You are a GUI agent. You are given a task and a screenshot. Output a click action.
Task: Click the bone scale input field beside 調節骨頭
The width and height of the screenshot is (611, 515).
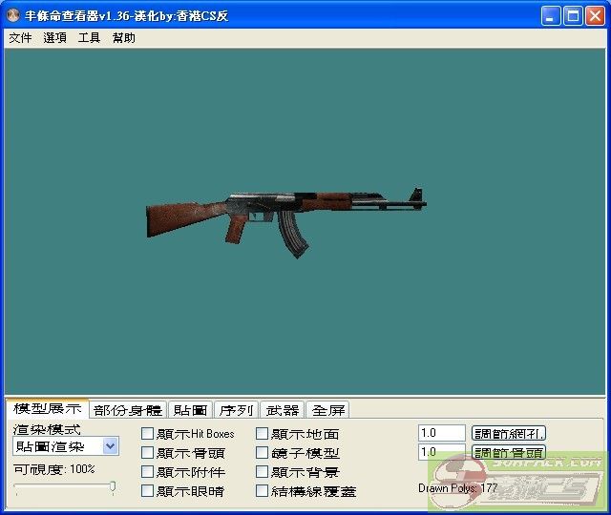coord(442,452)
